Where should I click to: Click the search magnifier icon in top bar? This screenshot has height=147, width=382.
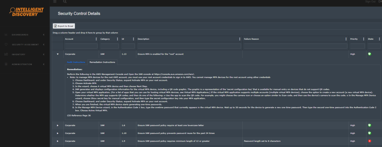click(64, 2)
